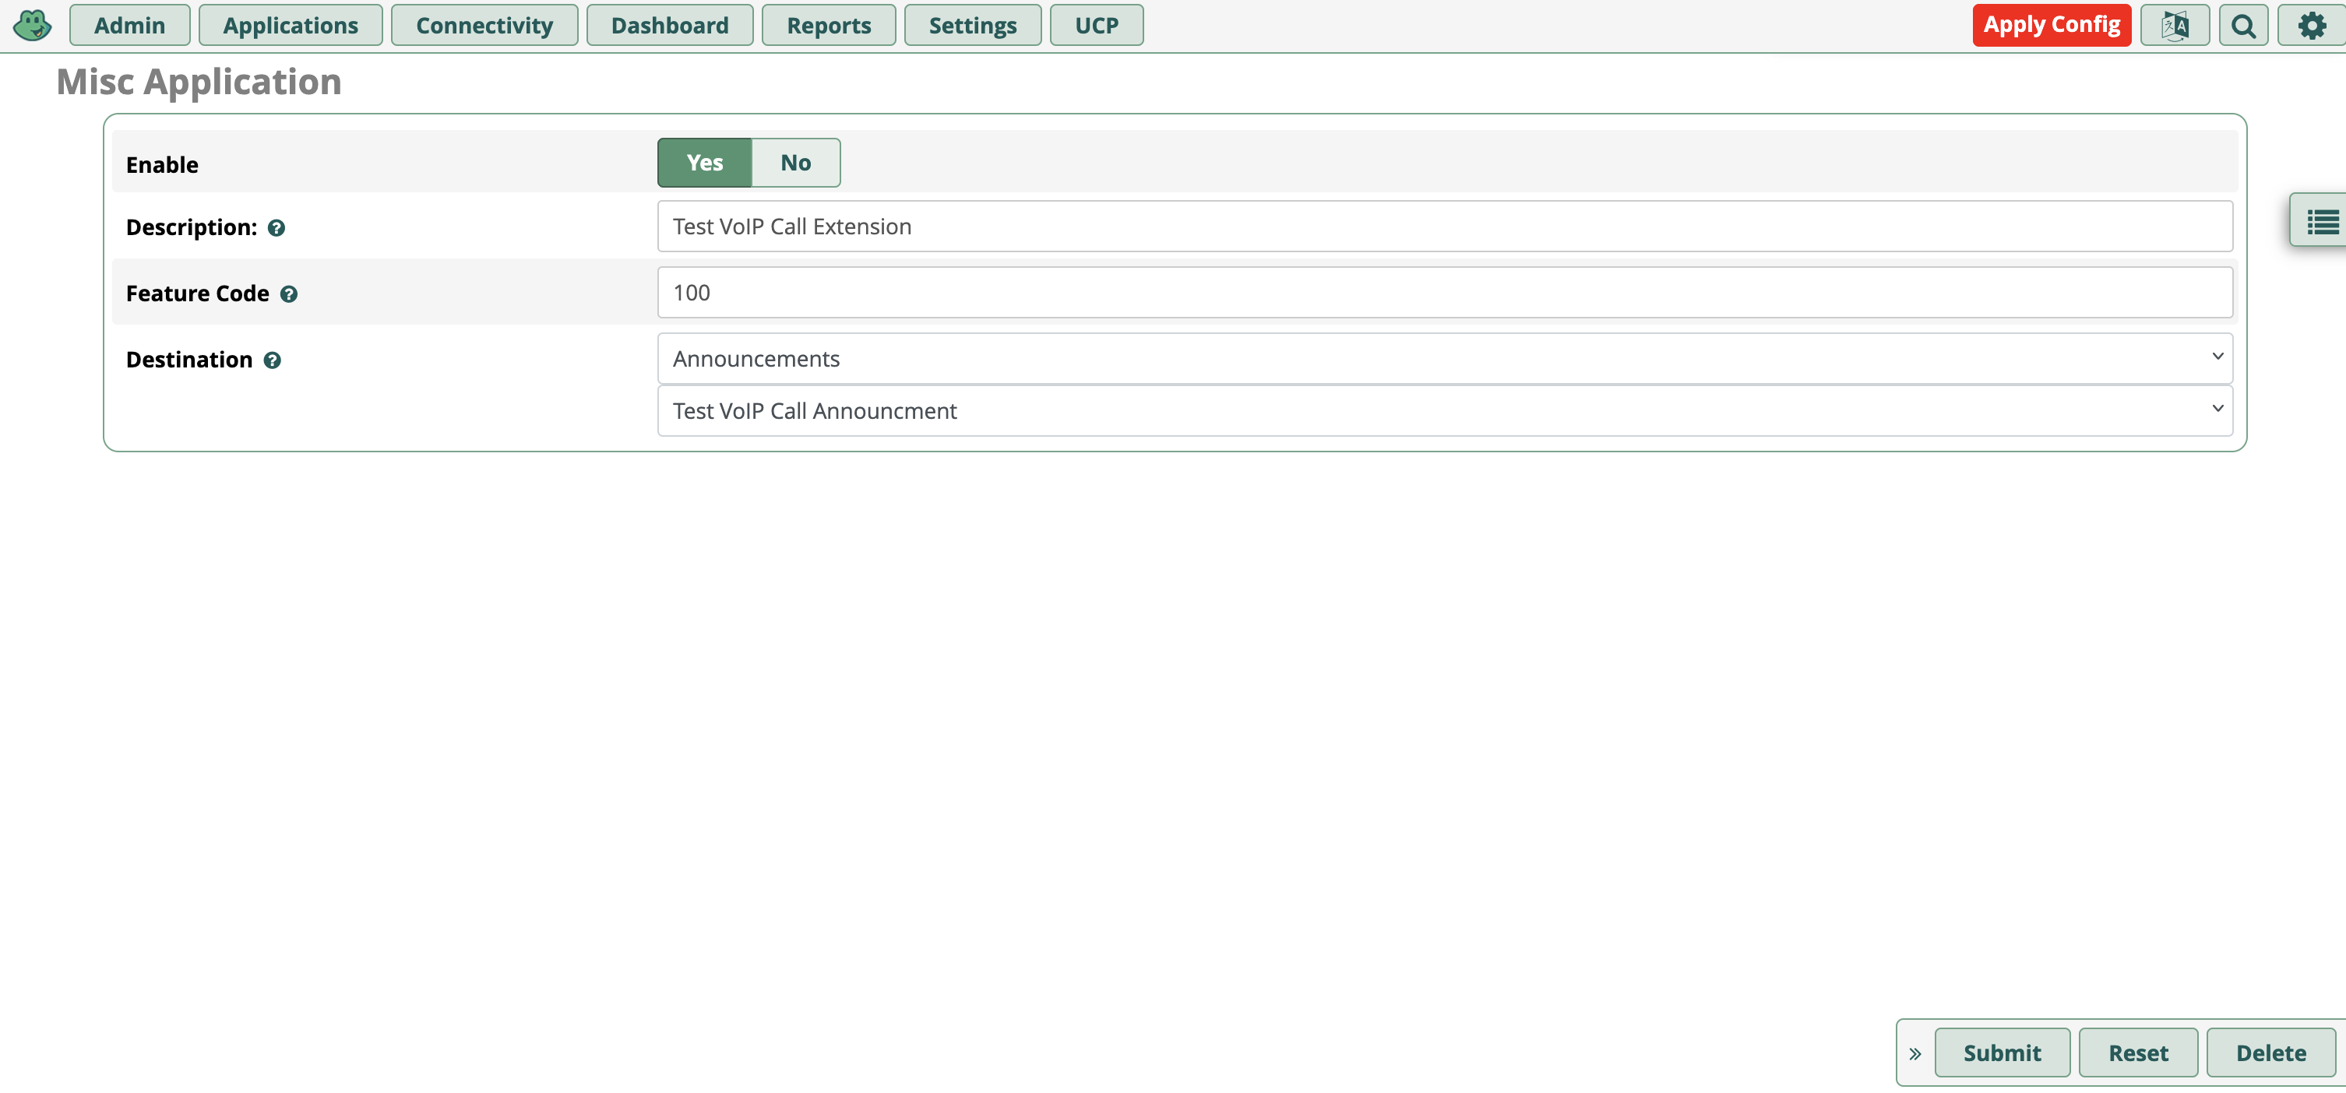Open the search icon in the toolbar
This screenshot has width=2346, height=1093.
(2243, 25)
